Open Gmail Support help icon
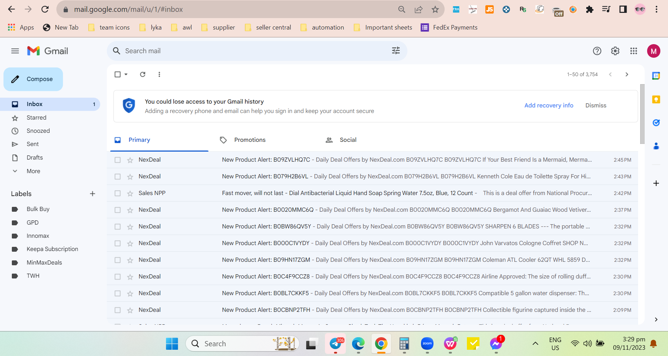 point(597,51)
